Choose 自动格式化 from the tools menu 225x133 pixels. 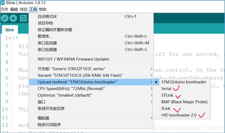click(x=91, y=16)
